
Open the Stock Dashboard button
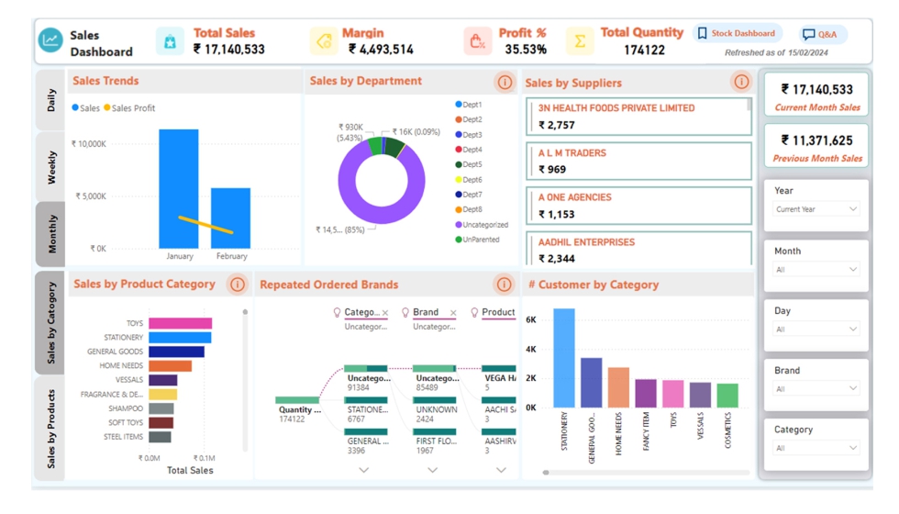(737, 34)
